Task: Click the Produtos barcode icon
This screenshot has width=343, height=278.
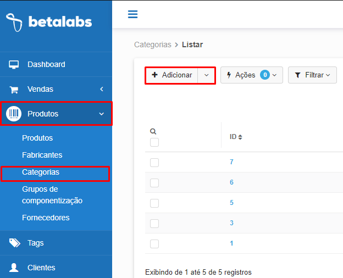Action: (x=14, y=114)
